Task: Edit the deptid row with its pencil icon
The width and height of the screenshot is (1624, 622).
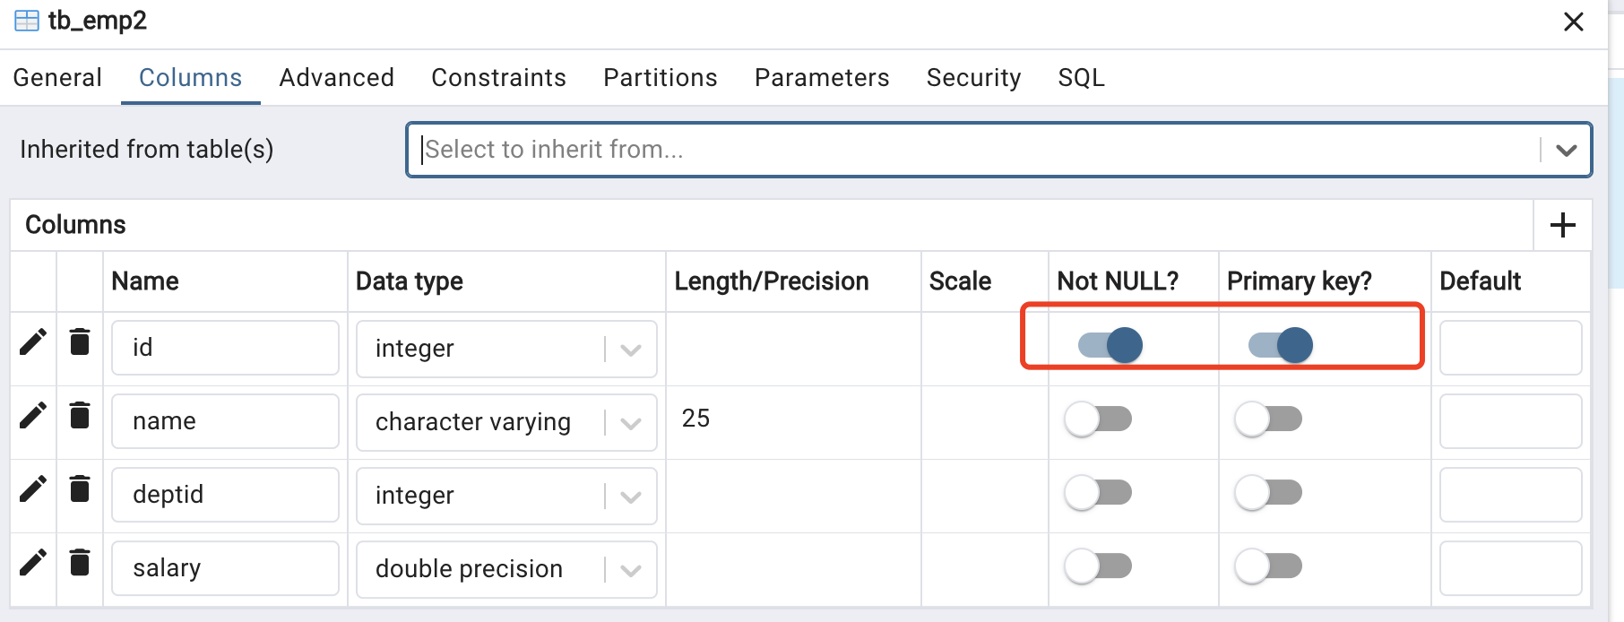Action: 33,488
